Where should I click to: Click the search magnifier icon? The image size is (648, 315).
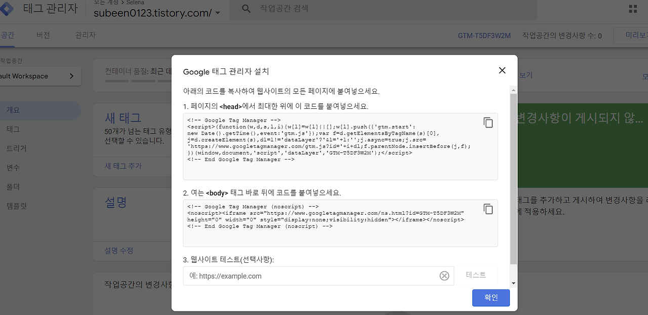tap(246, 9)
